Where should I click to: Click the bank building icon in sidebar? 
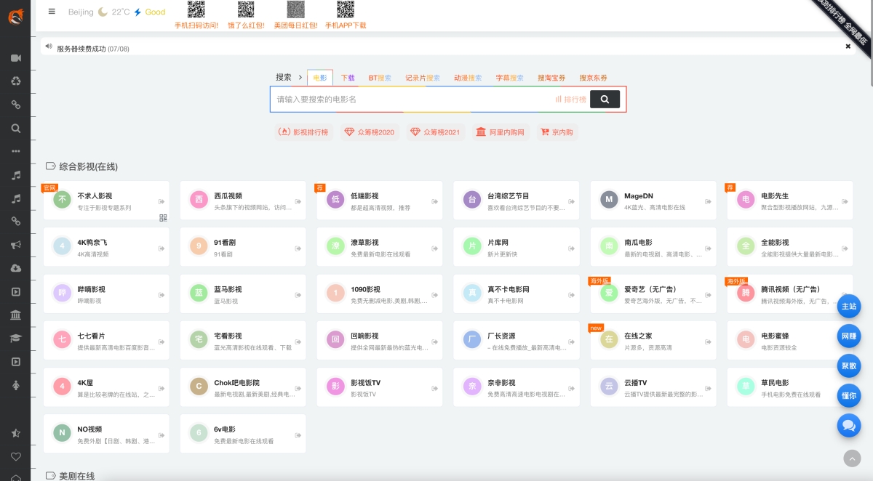click(x=15, y=315)
